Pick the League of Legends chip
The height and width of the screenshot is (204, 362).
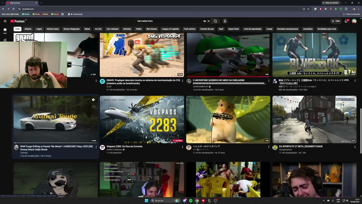click(170, 29)
